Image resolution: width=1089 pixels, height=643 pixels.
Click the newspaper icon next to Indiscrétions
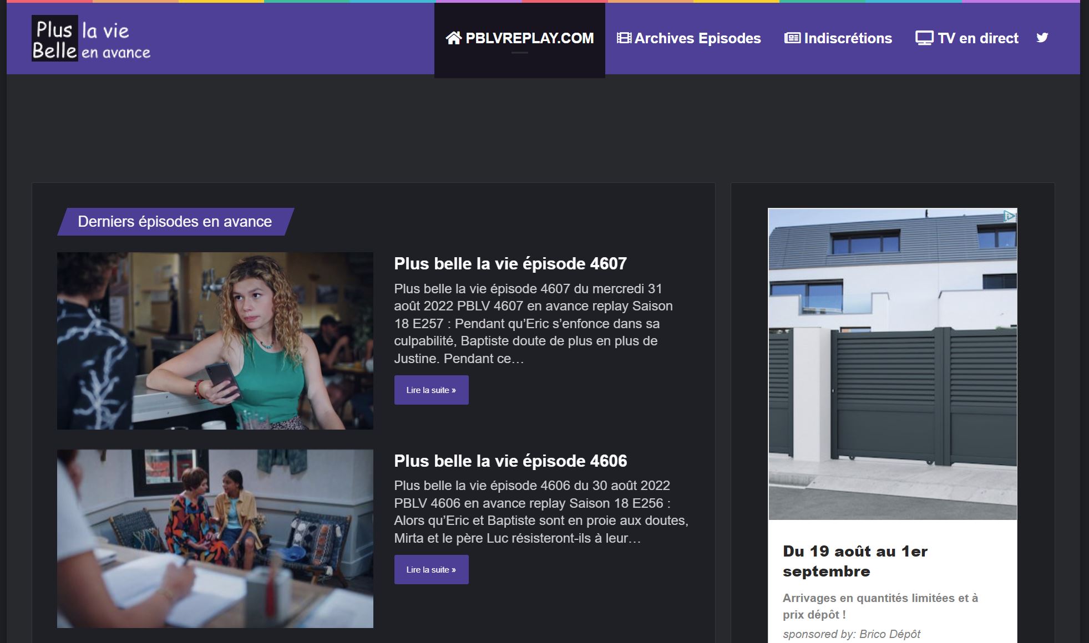(x=792, y=38)
